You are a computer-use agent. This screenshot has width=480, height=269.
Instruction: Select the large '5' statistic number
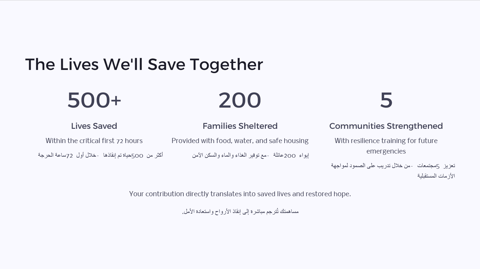(x=386, y=100)
